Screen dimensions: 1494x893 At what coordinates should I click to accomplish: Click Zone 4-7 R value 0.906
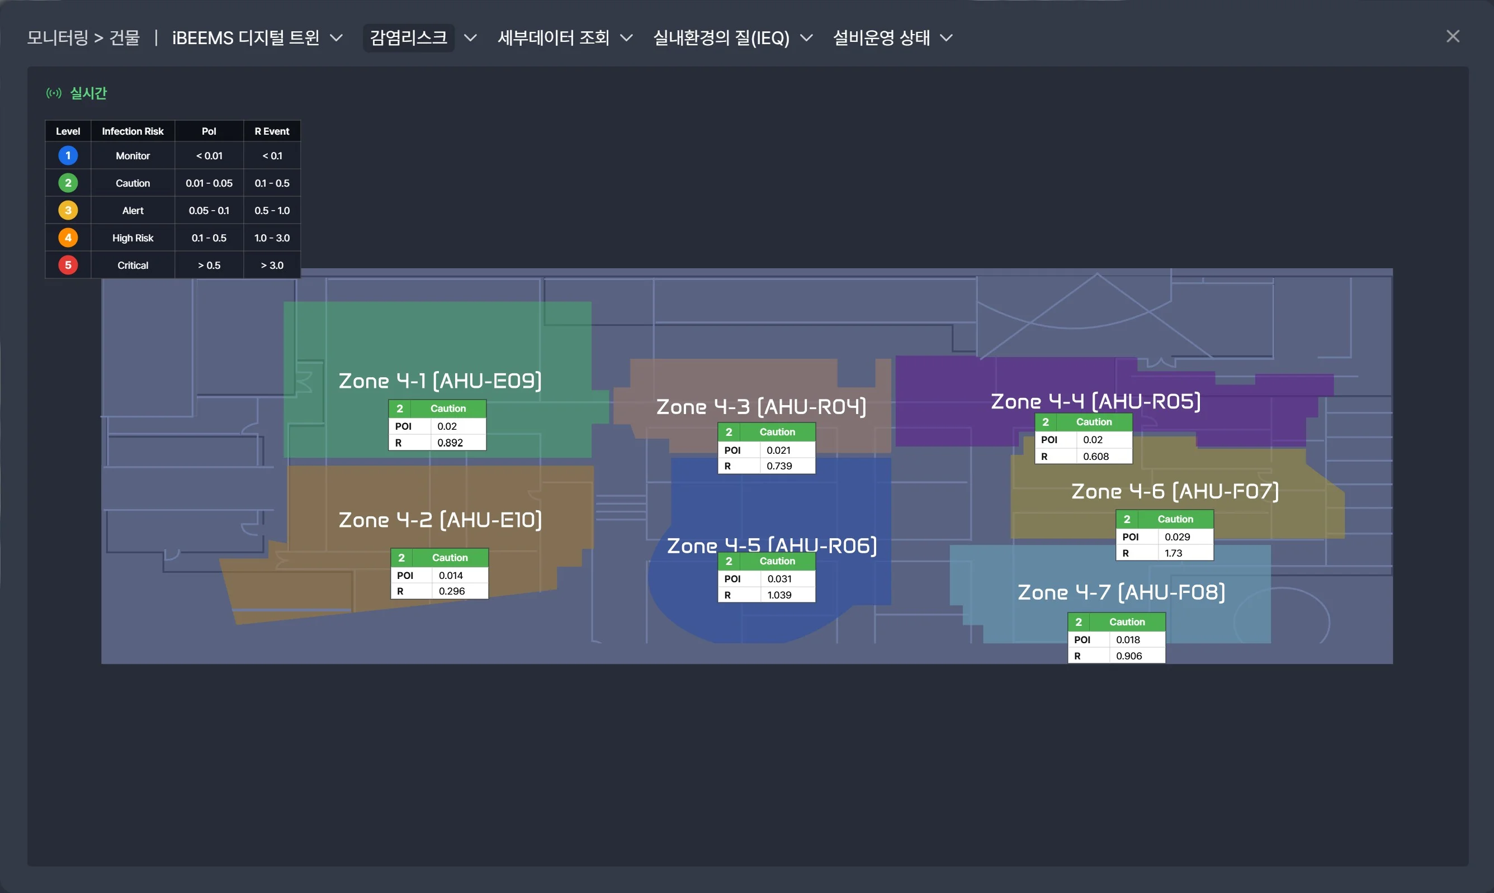coord(1129,656)
